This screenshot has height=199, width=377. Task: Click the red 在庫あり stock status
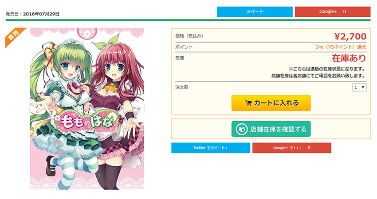349,58
